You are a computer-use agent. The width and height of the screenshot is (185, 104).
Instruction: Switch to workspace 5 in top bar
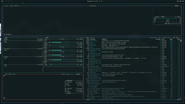tap(12, 1)
